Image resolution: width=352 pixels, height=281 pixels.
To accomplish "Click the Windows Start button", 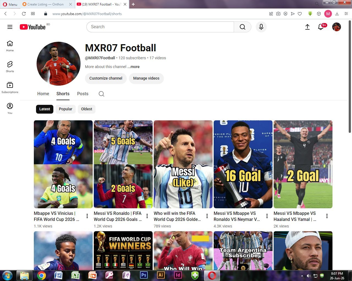I will click(x=7, y=275).
